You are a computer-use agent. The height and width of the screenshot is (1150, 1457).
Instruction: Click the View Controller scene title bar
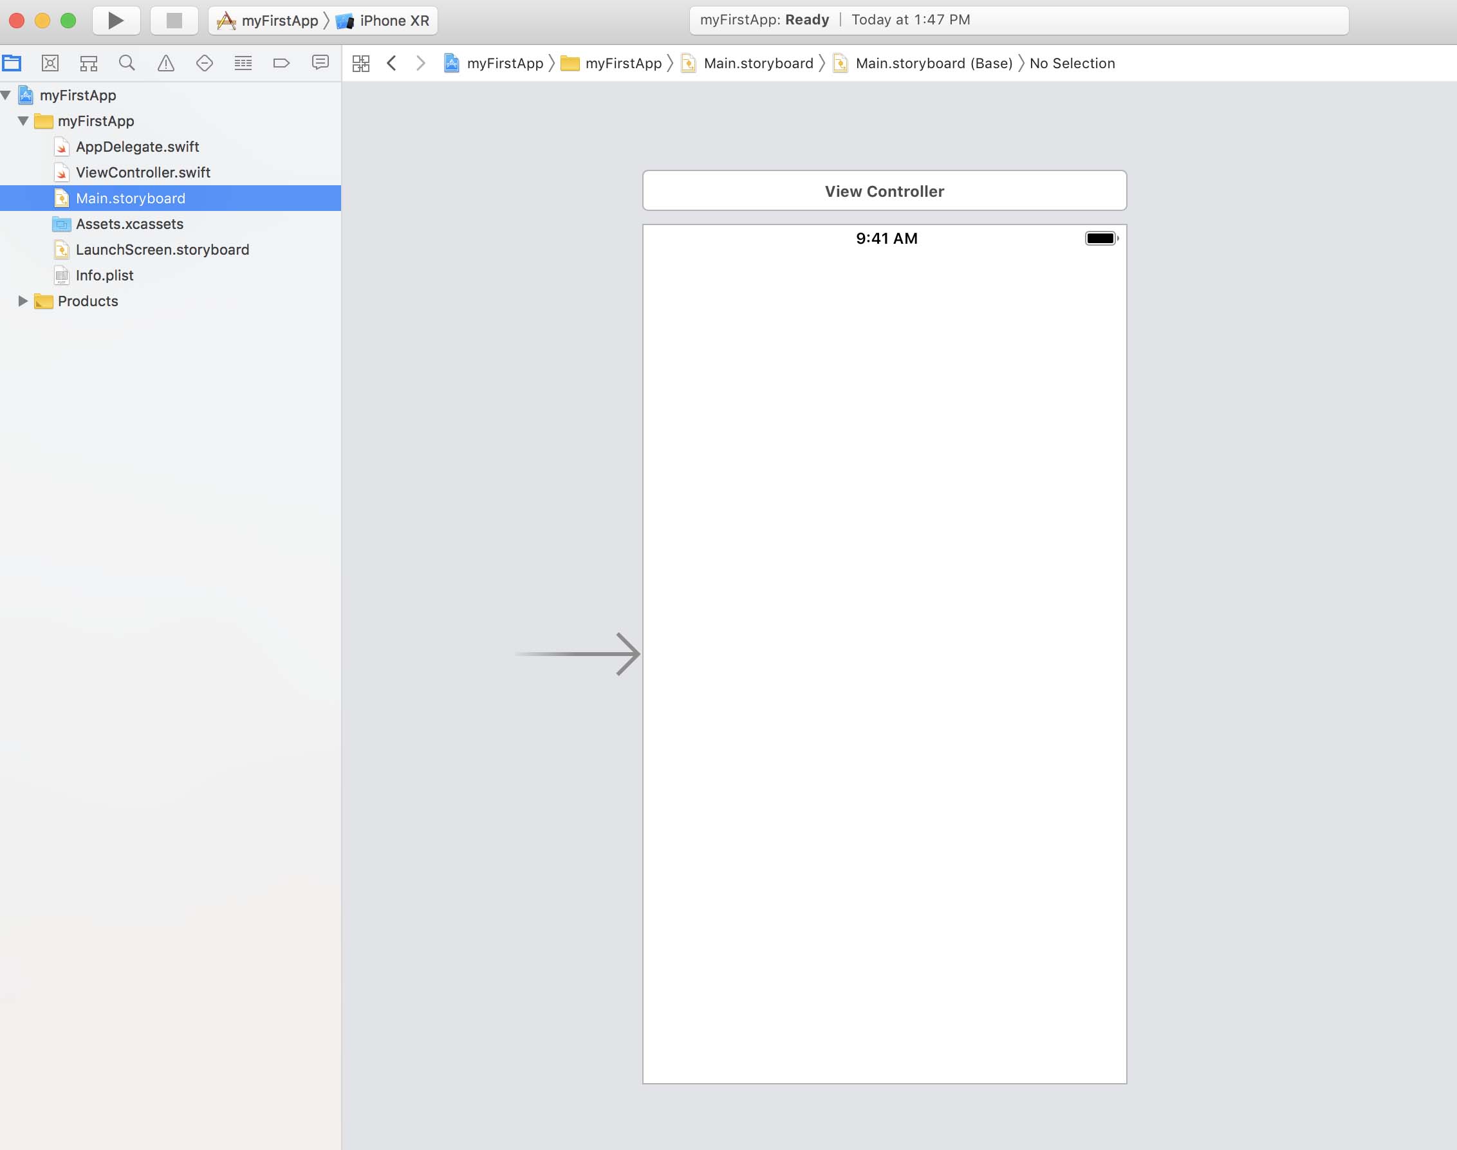pos(884,191)
